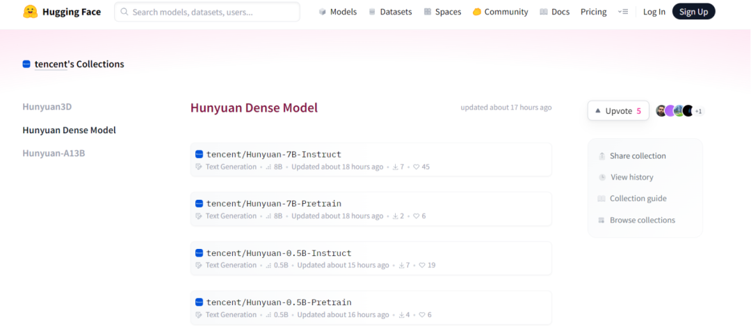Focus the search models input field
Screen dimensions: 751x326
point(207,12)
